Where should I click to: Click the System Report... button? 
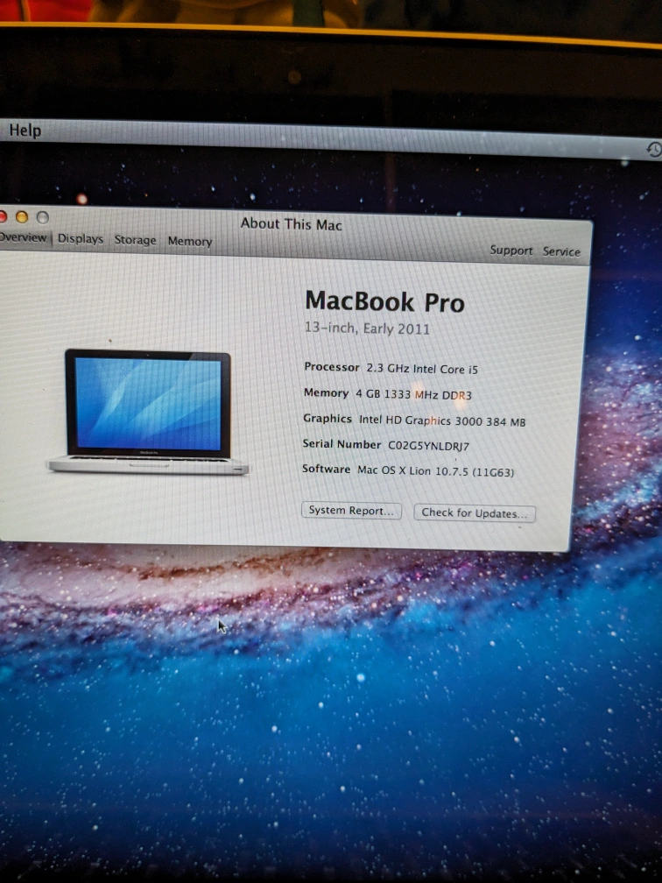click(x=351, y=511)
